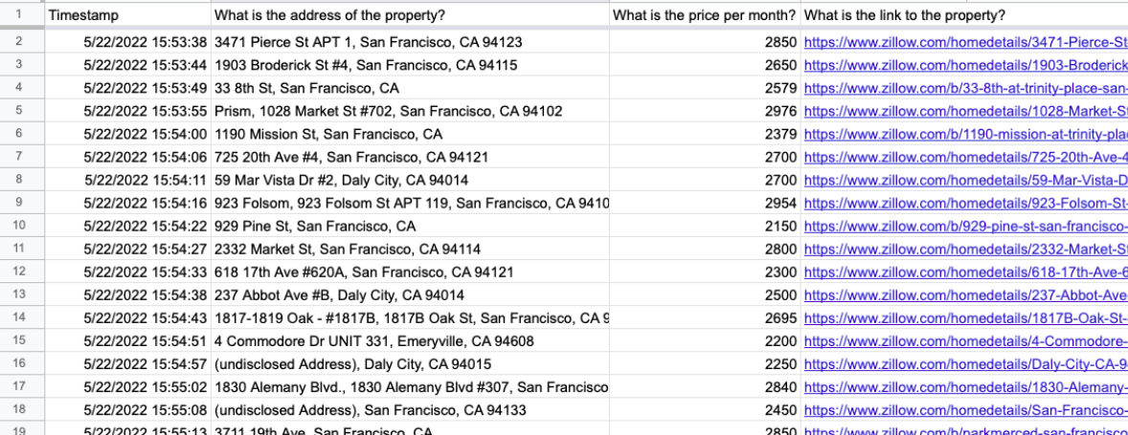Select row header 5
This screenshot has height=435, width=1128.
click(19, 111)
